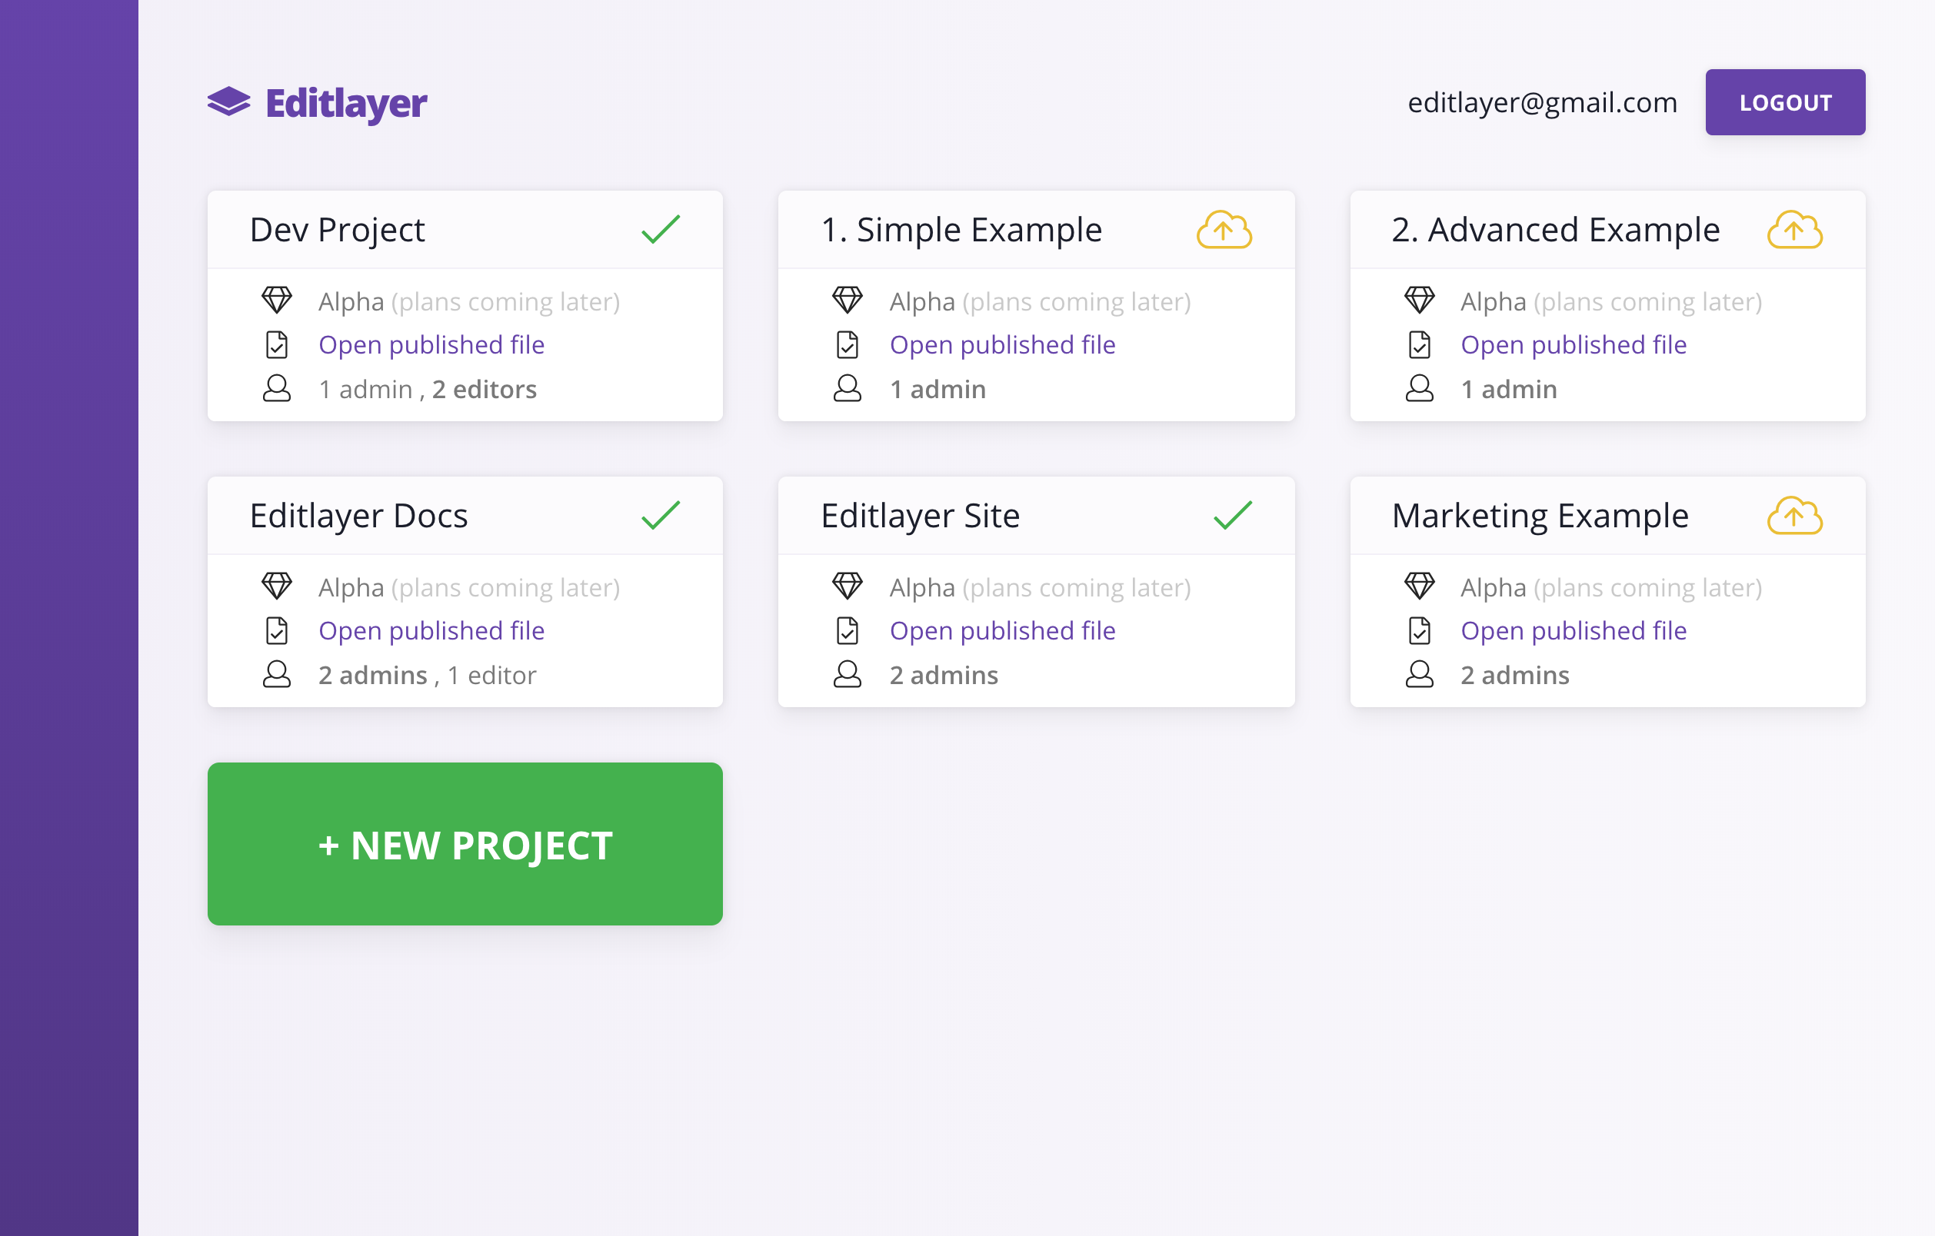Viewport: 1935px width, 1236px height.
Task: Open the Editlayer Docs project title
Action: (x=358, y=516)
